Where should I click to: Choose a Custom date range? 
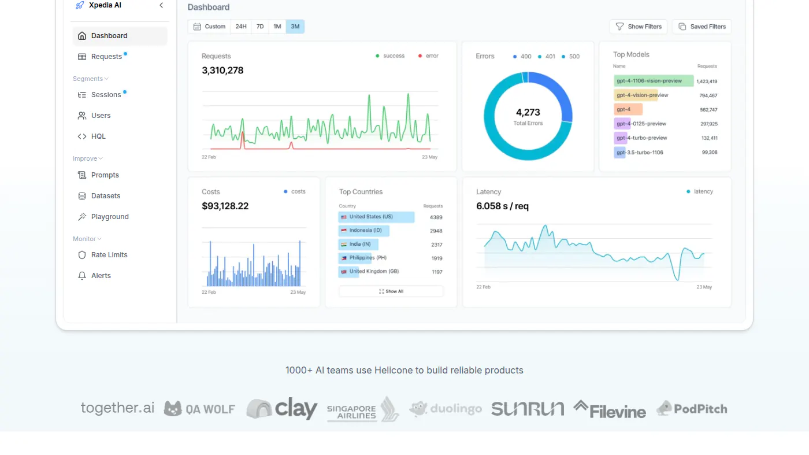209,27
